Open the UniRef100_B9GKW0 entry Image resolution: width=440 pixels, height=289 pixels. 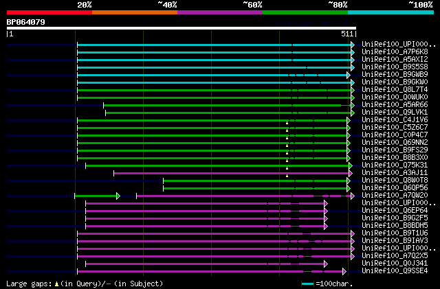point(395,82)
